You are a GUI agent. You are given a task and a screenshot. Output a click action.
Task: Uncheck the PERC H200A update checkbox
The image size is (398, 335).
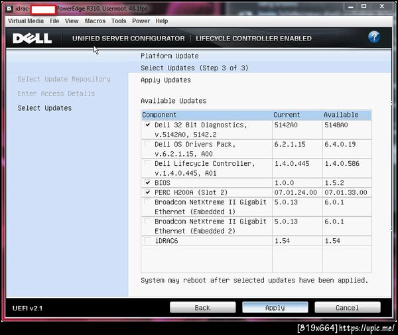[x=147, y=192]
